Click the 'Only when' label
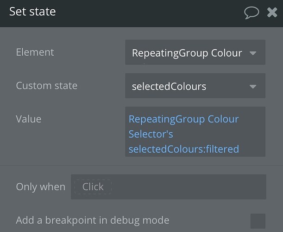283x232 pixels. pyautogui.click(x=40, y=187)
